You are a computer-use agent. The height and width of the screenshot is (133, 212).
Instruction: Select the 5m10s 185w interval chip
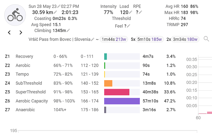click(x=150, y=39)
